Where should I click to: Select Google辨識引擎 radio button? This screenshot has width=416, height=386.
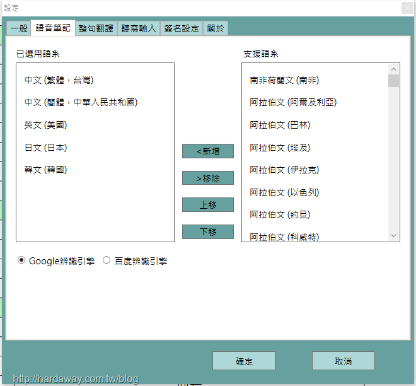click(21, 260)
